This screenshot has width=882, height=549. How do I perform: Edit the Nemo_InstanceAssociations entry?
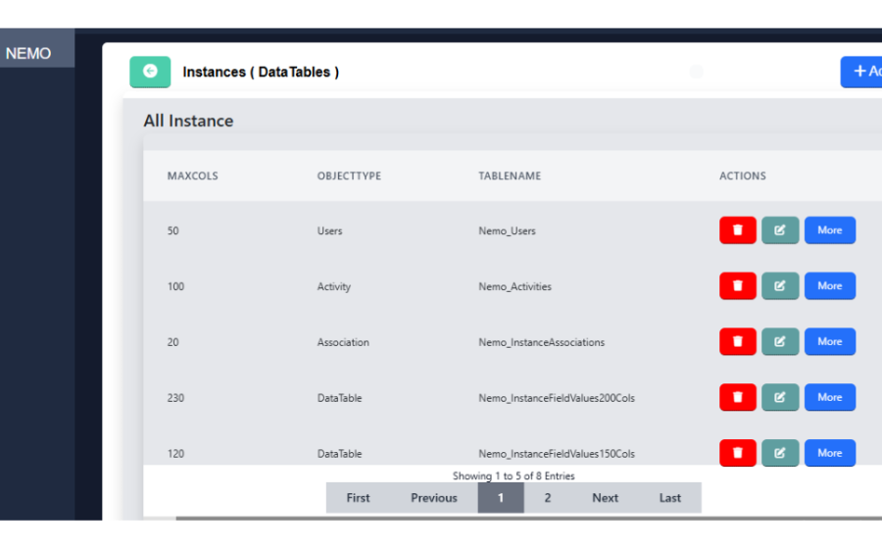(x=780, y=342)
